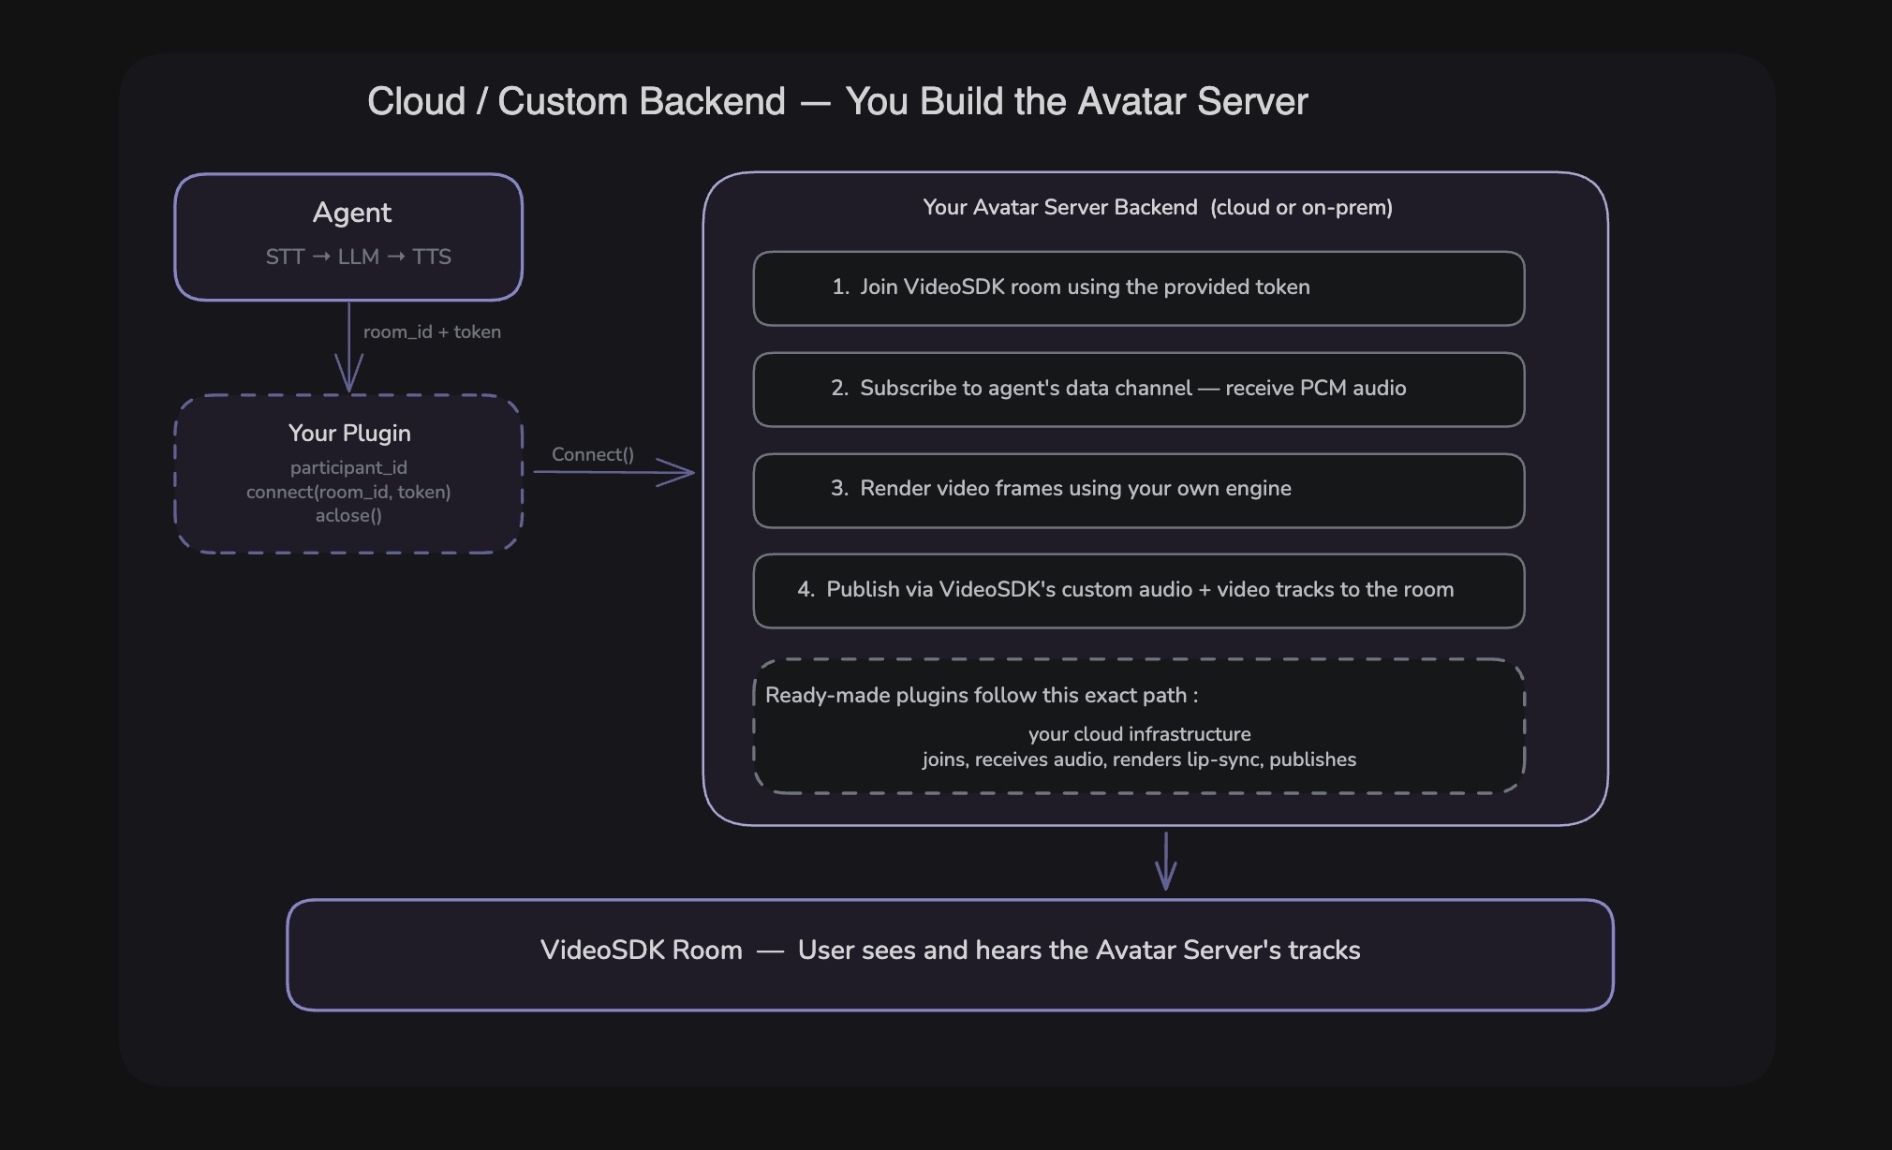
Task: Click the participant_id label in Your Plugin
Action: point(348,467)
